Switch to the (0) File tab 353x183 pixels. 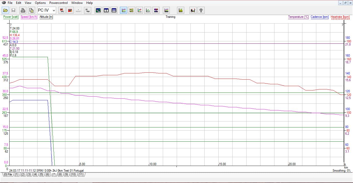click(8, 175)
